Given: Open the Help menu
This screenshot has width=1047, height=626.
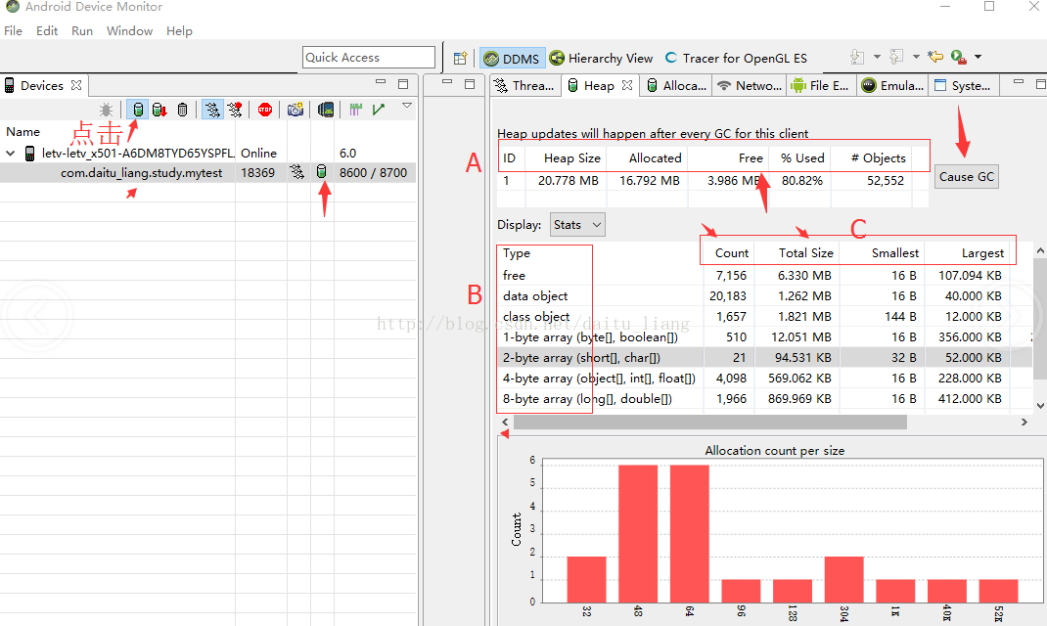Looking at the screenshot, I should coord(180,30).
